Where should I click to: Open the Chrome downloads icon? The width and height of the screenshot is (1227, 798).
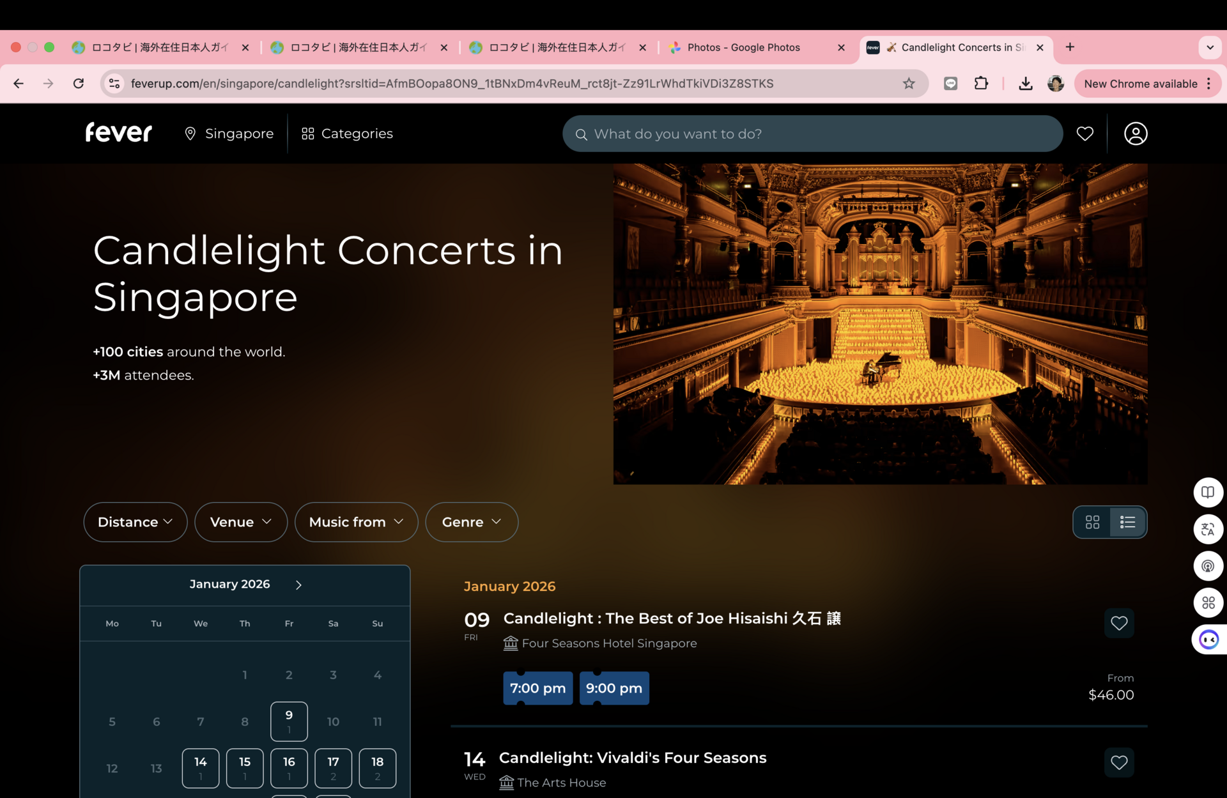[x=1025, y=84]
